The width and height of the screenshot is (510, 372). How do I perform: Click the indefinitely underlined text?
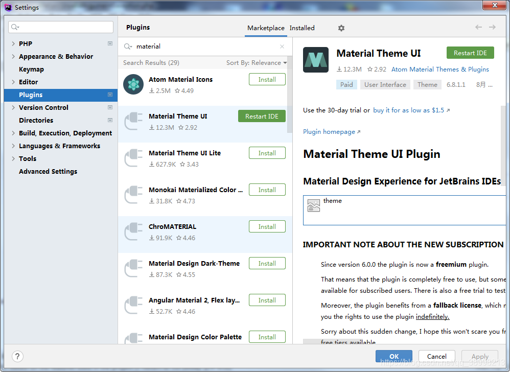point(433,316)
